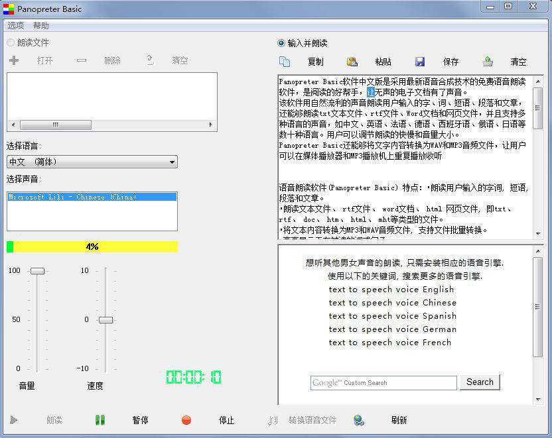This screenshot has height=438, width=552.
Task: Click the minus icon for 删除
Action: [82, 60]
